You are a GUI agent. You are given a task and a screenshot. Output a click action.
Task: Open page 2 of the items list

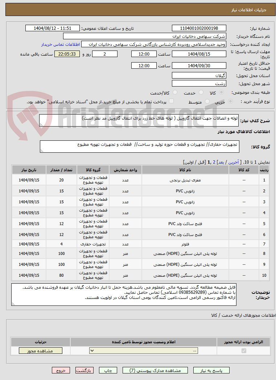point(214,162)
